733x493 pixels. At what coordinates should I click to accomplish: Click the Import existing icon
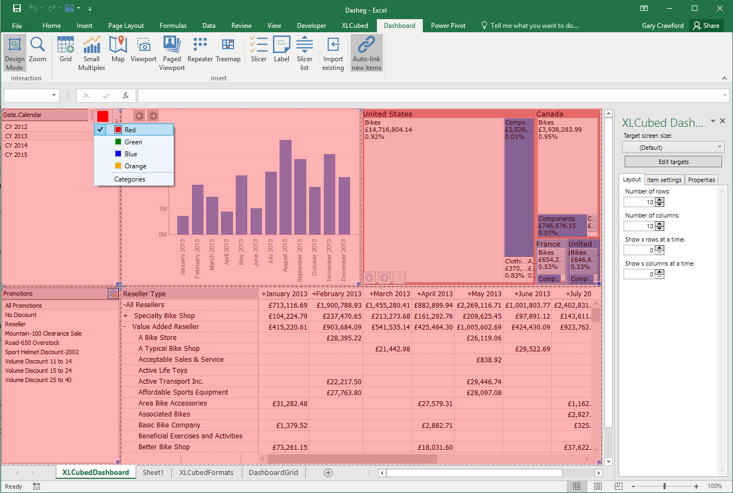click(333, 53)
